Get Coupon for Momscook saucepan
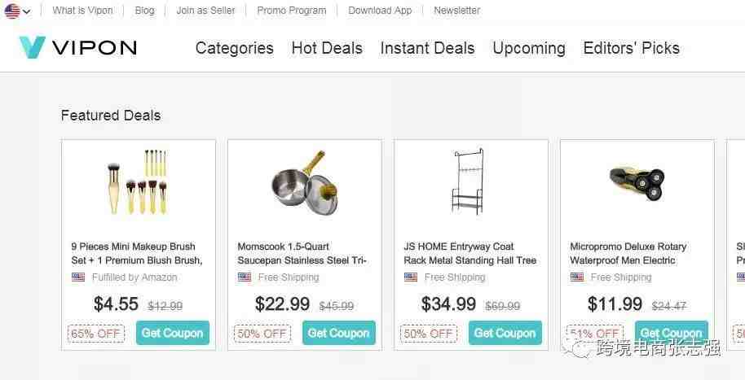The height and width of the screenshot is (380, 745). point(339,333)
